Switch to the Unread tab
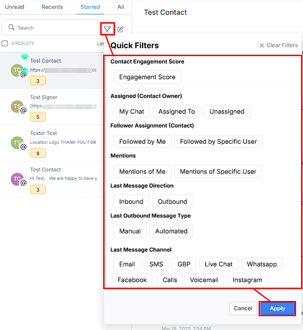Viewport: 303px width, 330px height. (14, 7)
